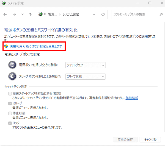
Task: Expand the address bar history dropdown
Action: pos(94,14)
